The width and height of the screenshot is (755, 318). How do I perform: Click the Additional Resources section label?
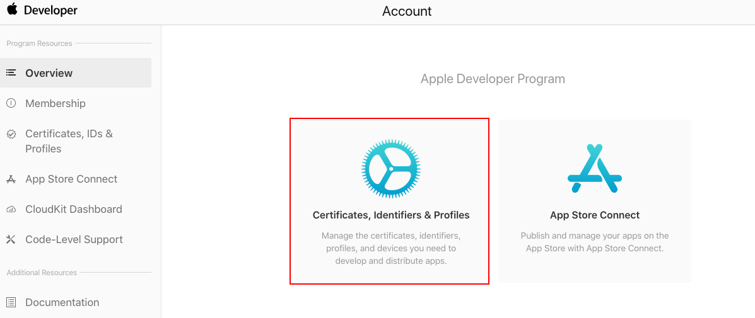(x=42, y=273)
